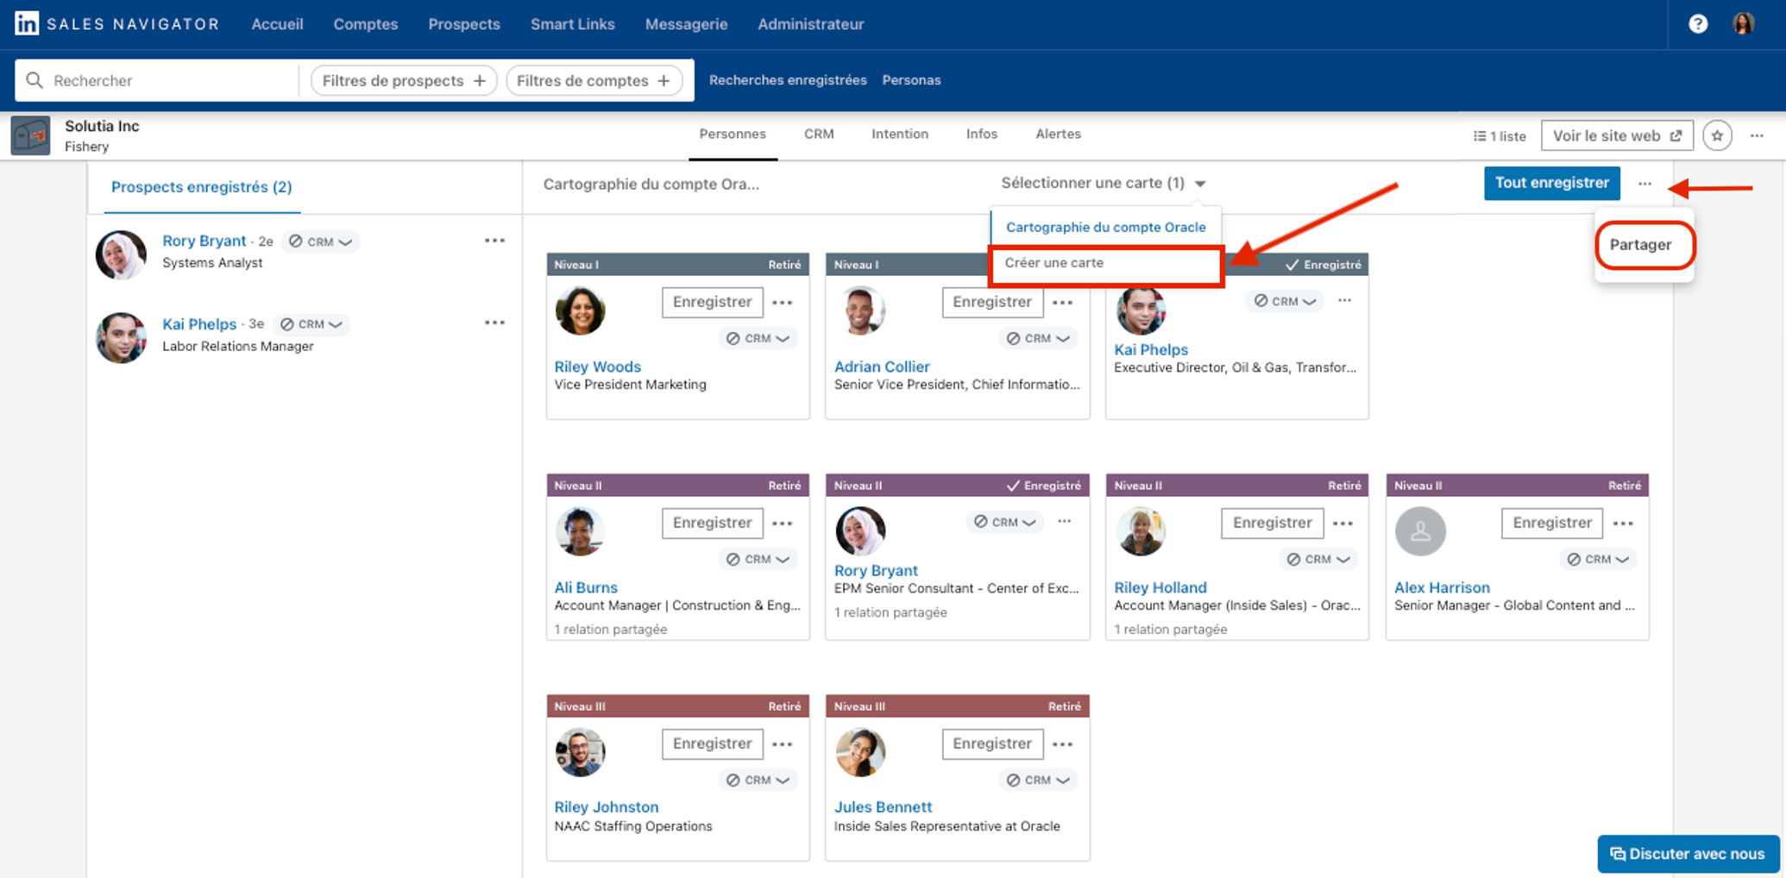Image resolution: width=1786 pixels, height=878 pixels.
Task: Click Partager in the popup menu
Action: 1640,245
